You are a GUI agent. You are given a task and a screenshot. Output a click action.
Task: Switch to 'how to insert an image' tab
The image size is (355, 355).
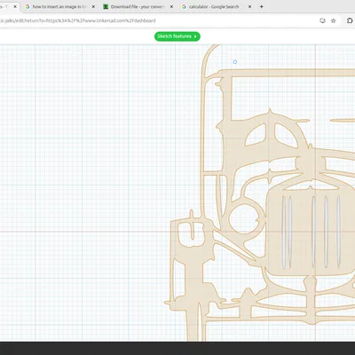(60, 6)
